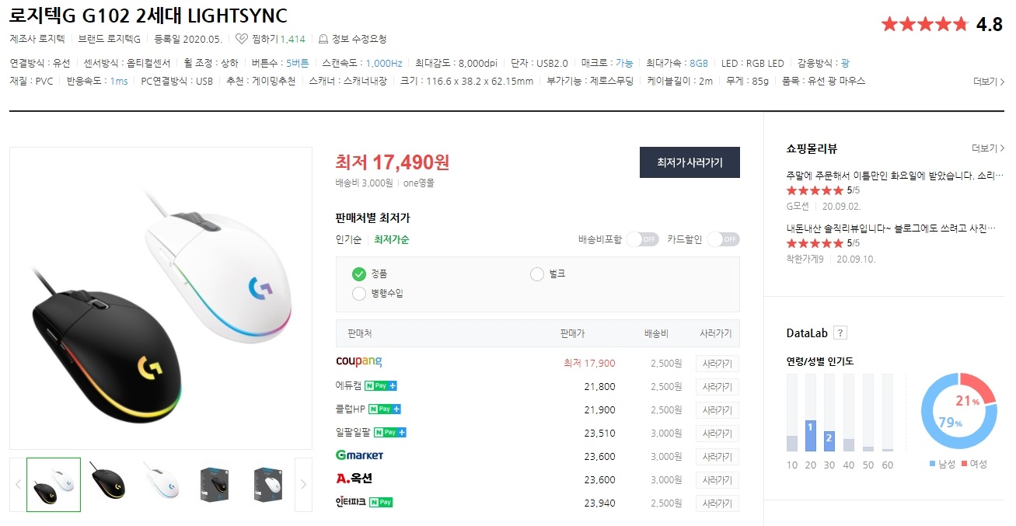Viewport: 1016px width, 526px height.
Task: Click the NPay badge next to 에듀캠
Action: point(382,386)
